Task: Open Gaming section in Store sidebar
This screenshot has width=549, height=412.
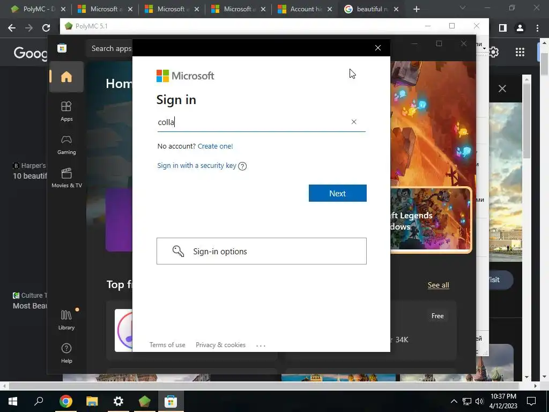Action: 66,145
